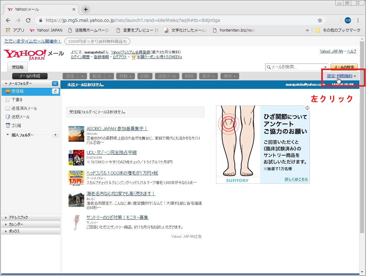The height and width of the screenshot is (276, 366).
Task: Expand the カレンダー section
Action: coord(16,224)
